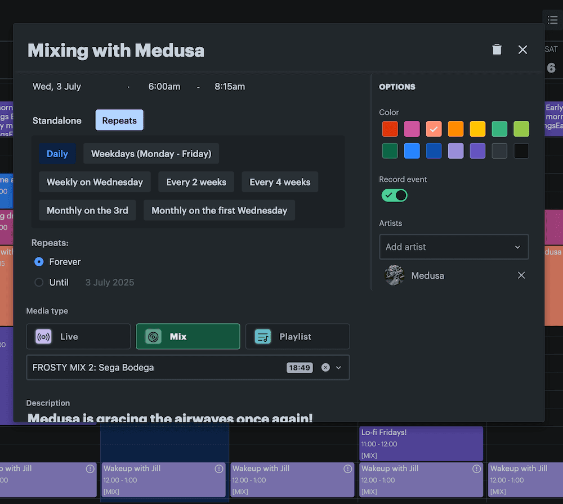Clear the FROSTY MIX 2 selection
Screen dimensions: 563x504
[x=325, y=368]
